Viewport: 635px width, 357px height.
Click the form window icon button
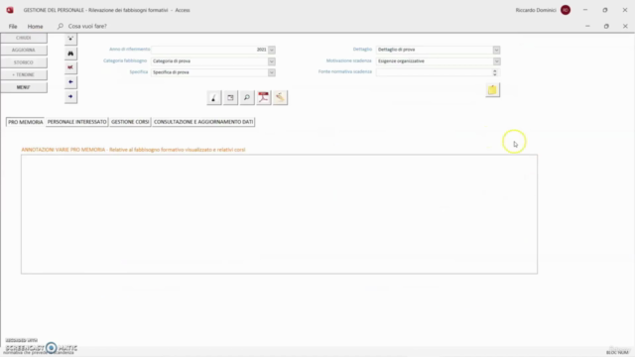pyautogui.click(x=230, y=97)
